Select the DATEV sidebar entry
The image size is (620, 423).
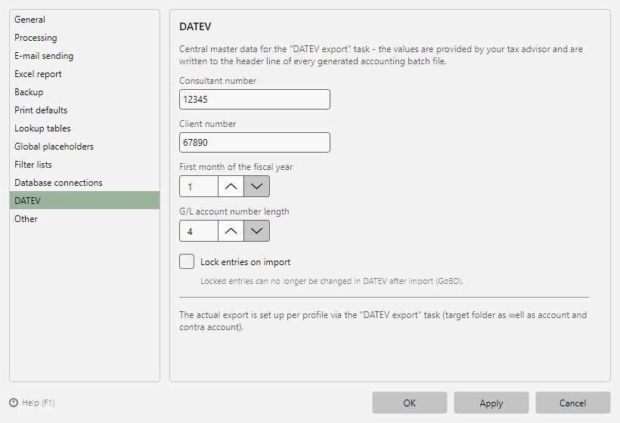point(85,201)
